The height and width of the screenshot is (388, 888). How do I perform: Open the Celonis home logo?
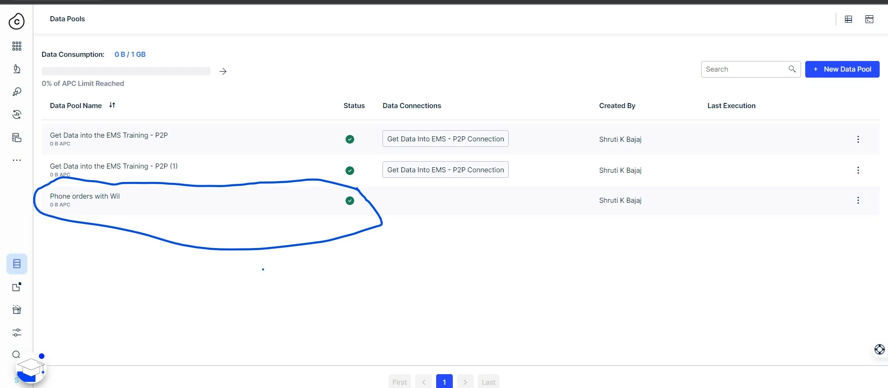coord(17,21)
